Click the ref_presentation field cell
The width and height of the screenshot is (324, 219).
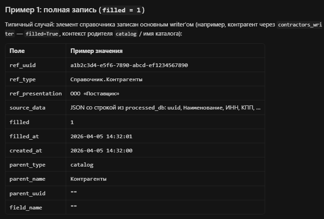pyautogui.click(x=36, y=94)
